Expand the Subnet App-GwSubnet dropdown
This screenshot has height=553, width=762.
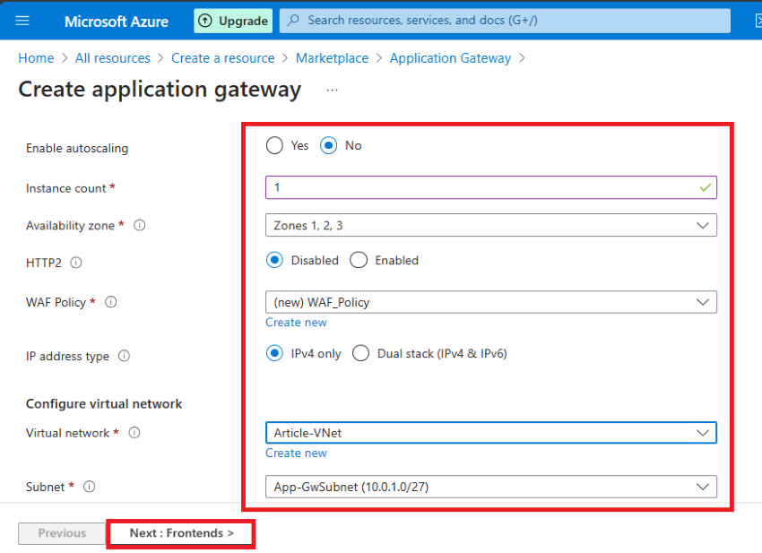point(491,487)
